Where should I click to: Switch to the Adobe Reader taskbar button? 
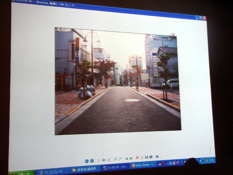click(x=143, y=165)
